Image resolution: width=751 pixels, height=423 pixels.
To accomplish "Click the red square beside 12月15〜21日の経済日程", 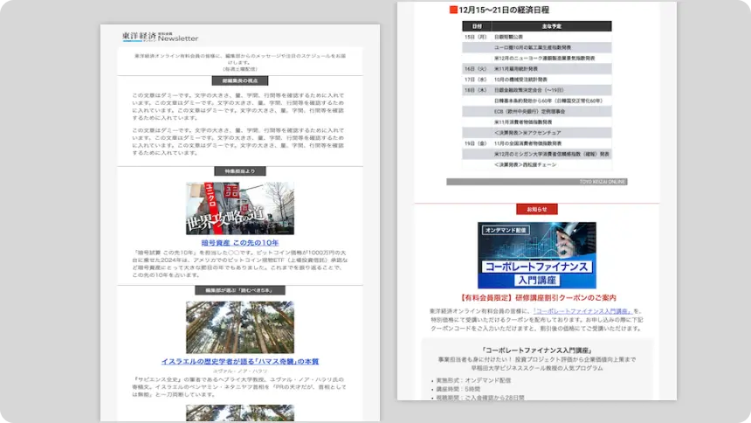I will click(x=453, y=10).
